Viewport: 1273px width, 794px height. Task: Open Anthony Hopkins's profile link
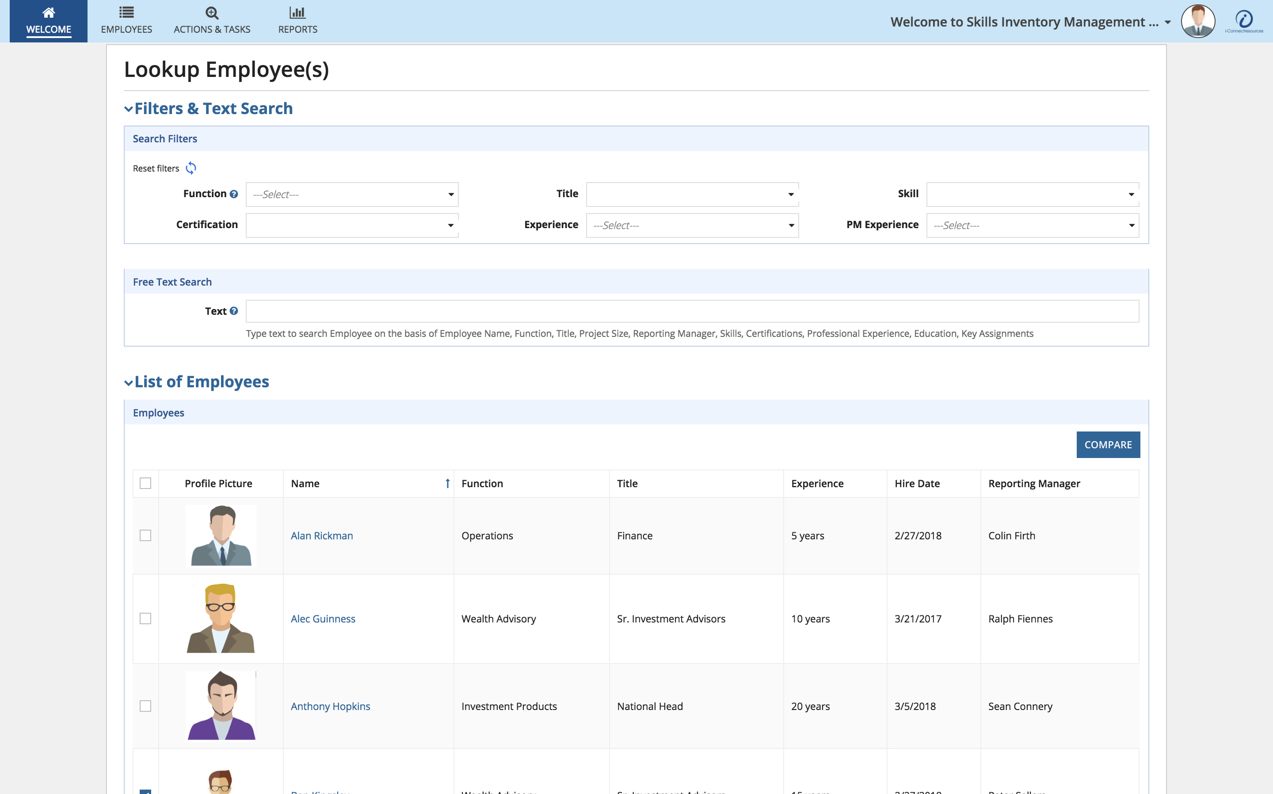click(x=330, y=706)
